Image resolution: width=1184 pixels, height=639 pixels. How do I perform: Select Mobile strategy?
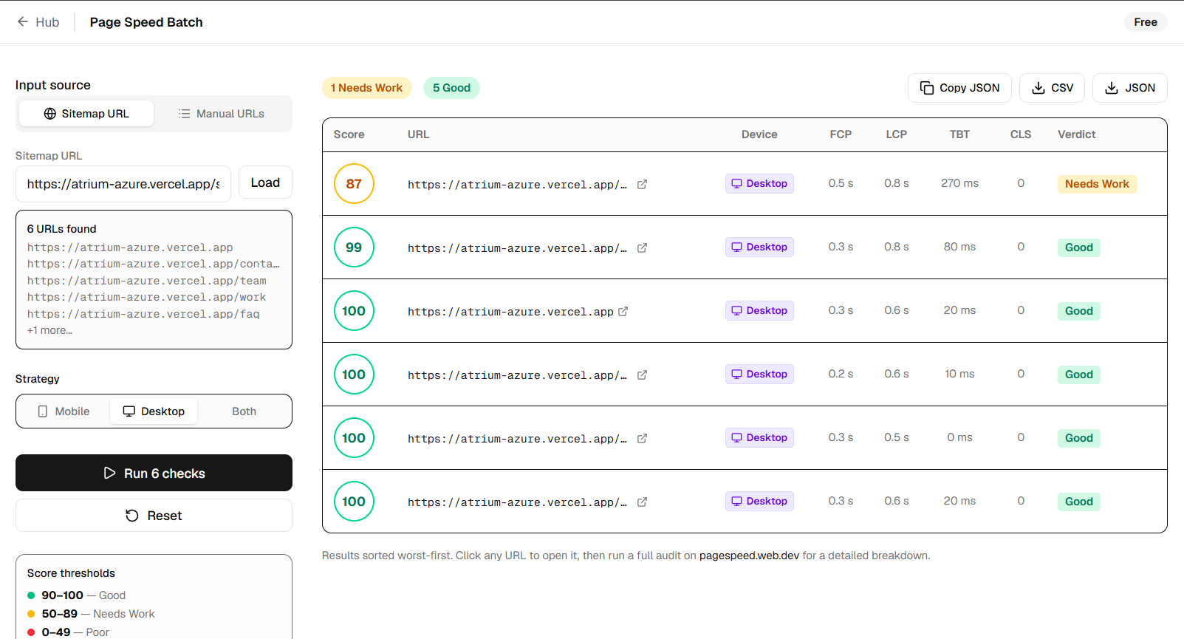click(x=64, y=411)
